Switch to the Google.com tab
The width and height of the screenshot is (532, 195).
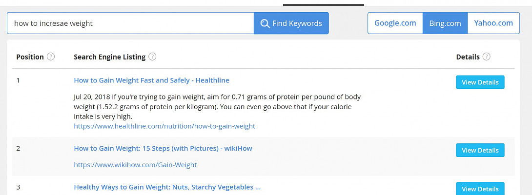395,23
